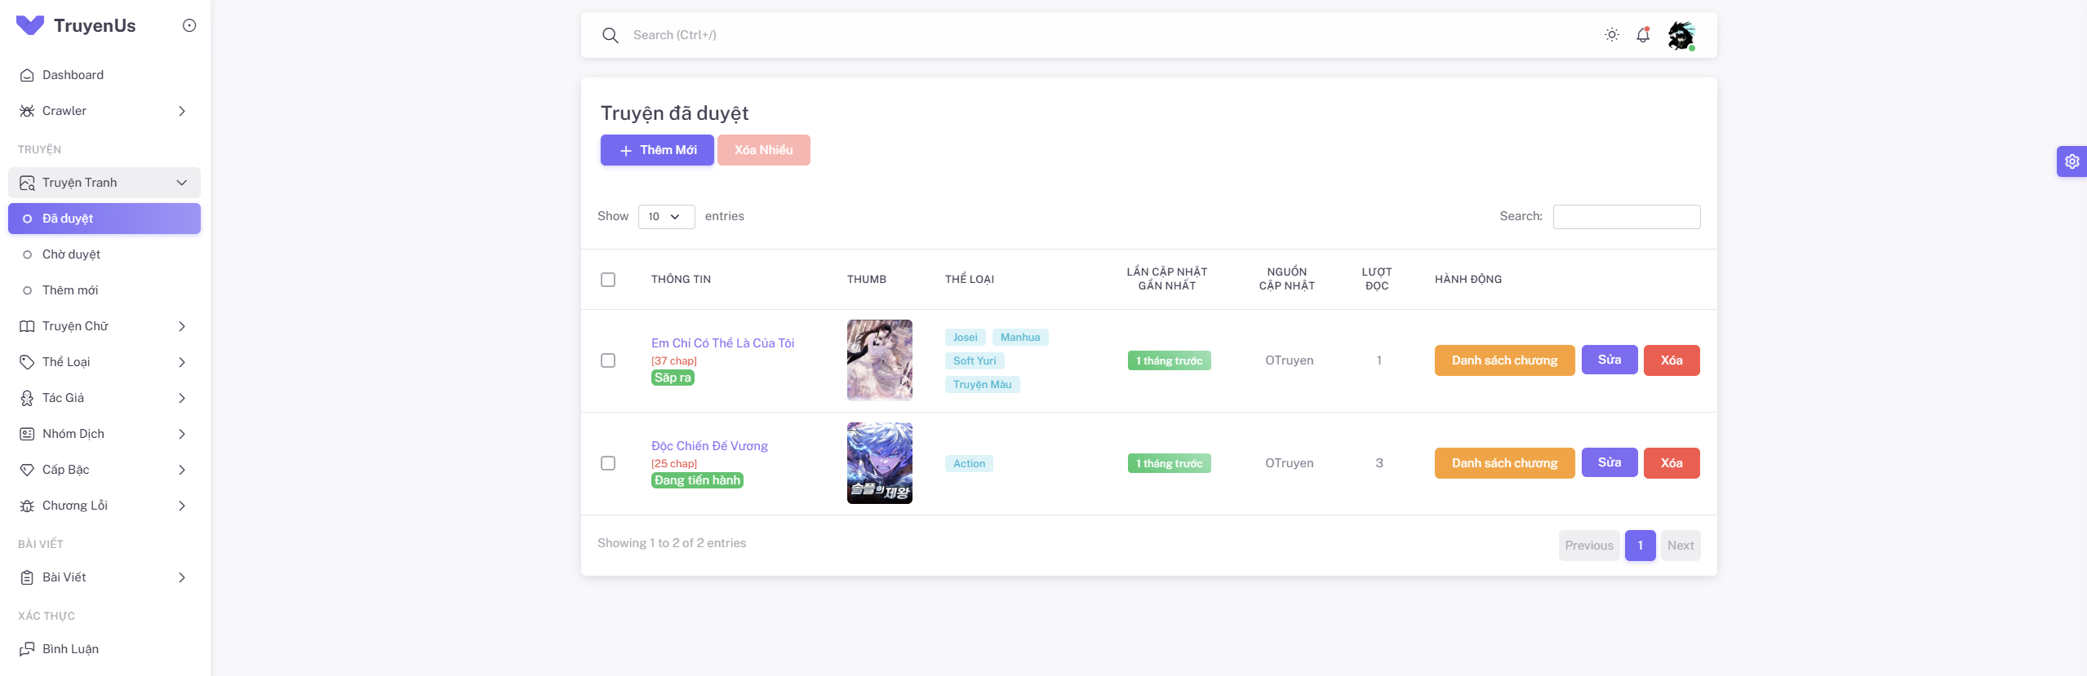Go to Chờ duyệt submenu item
Screen dimensions: 2087x676
coord(71,254)
